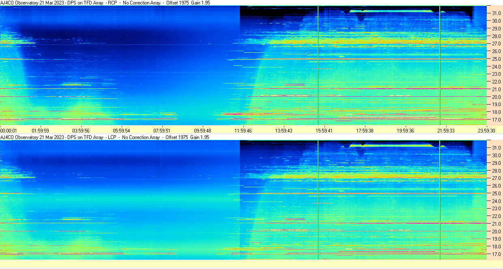Click the 23:59:30 time axis label
Viewport: 503px width, 269px height.
(486, 130)
